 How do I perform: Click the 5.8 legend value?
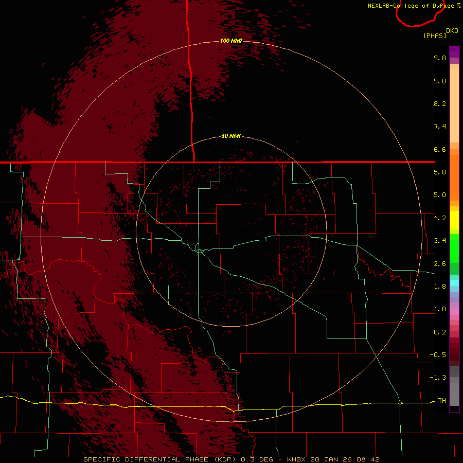[440, 172]
